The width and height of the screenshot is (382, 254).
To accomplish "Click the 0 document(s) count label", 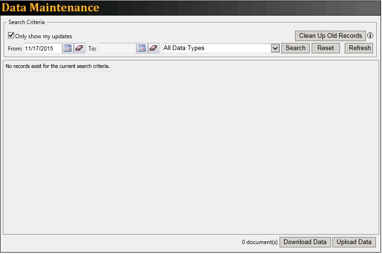I will 259,243.
